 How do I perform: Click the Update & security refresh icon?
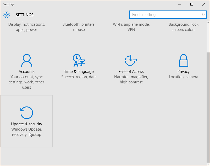pos(26,113)
